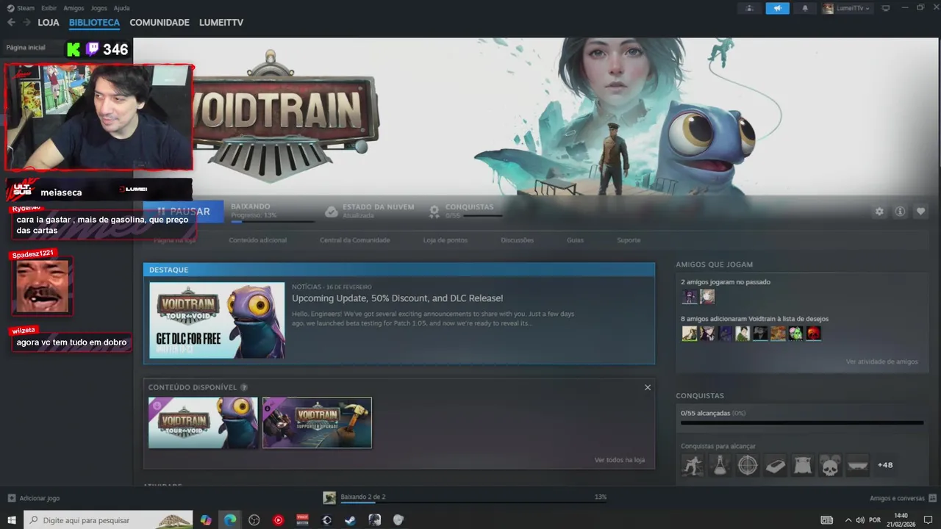Open Steam from the Windows taskbar
The width and height of the screenshot is (941, 529).
(x=351, y=520)
